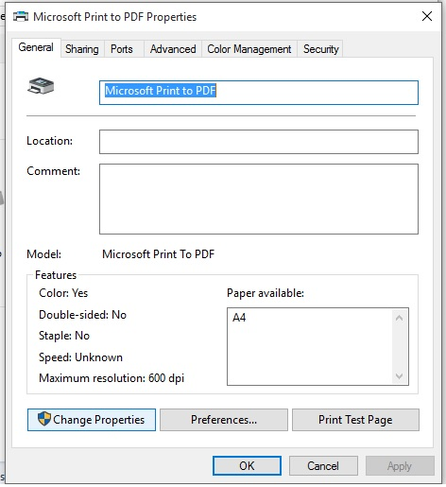This screenshot has width=446, height=487.
Task: Click the 'Model:' label
Action: tap(44, 254)
